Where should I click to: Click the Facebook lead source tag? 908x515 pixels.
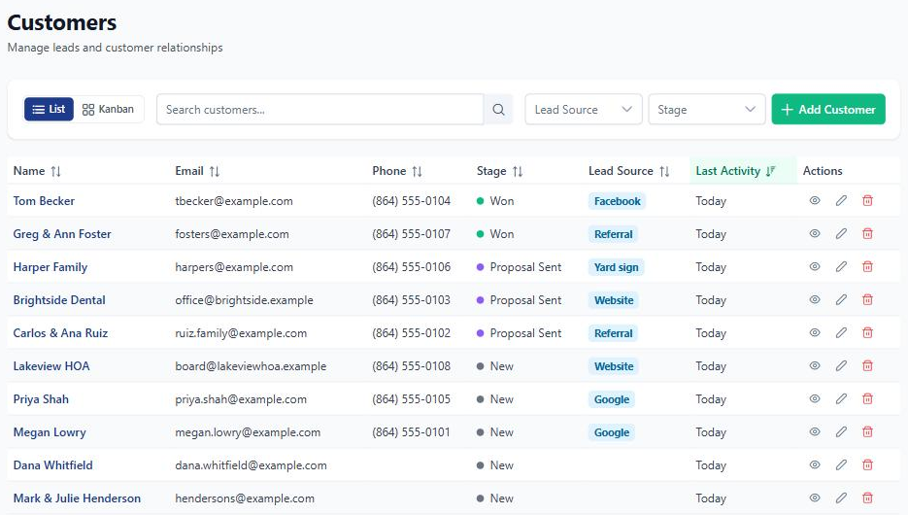[618, 201]
